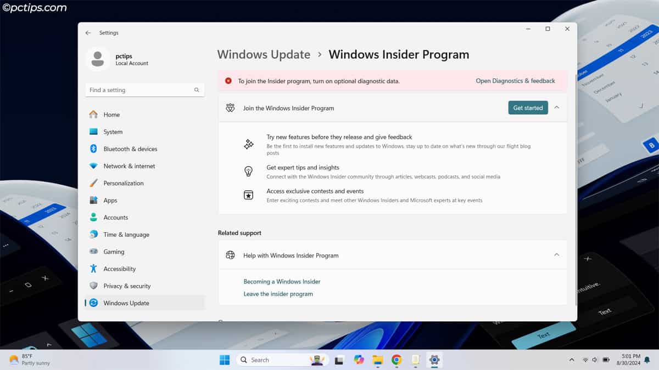Click the Get started button
This screenshot has width=659, height=370.
click(528, 107)
